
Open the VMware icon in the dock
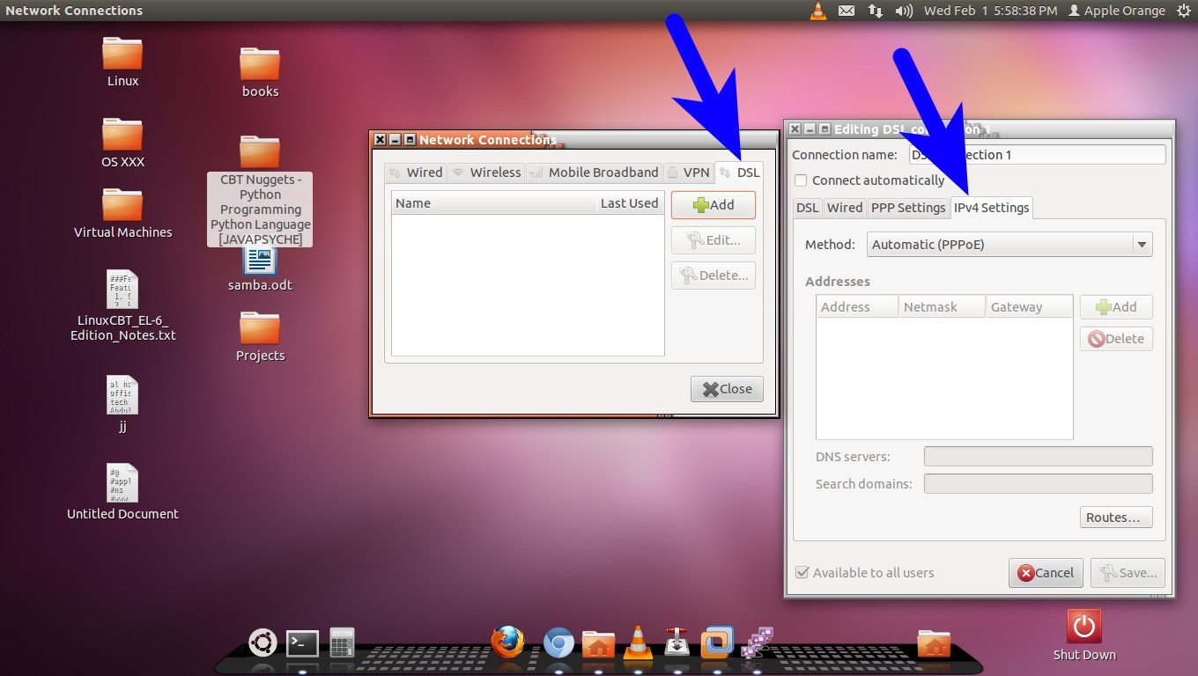coord(717,643)
